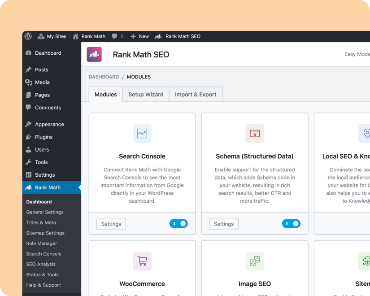Click the Local SEO pin icon

365,134
